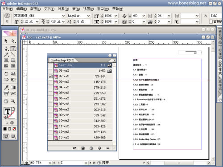Apply None red-slash swatch in toolbox
Viewport: 223px width, 167px height.
point(14,129)
